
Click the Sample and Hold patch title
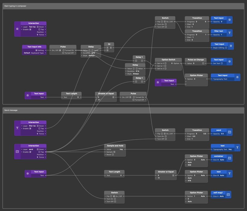pos(115,146)
